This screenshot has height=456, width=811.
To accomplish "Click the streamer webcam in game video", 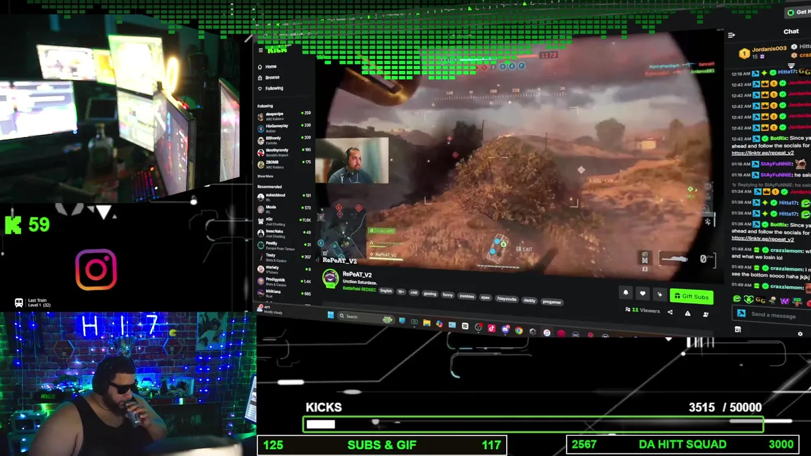I will tap(352, 160).
